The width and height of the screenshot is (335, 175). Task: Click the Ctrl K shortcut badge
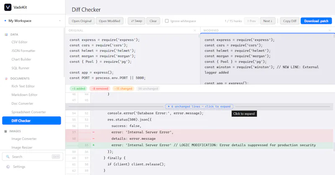pos(56,157)
